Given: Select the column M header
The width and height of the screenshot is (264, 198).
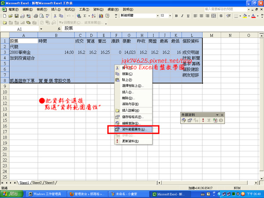Looking at the screenshot, I should pos(212,35).
